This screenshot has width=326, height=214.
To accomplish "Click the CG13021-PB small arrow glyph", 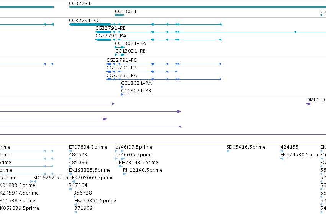I will click(x=122, y=95).
